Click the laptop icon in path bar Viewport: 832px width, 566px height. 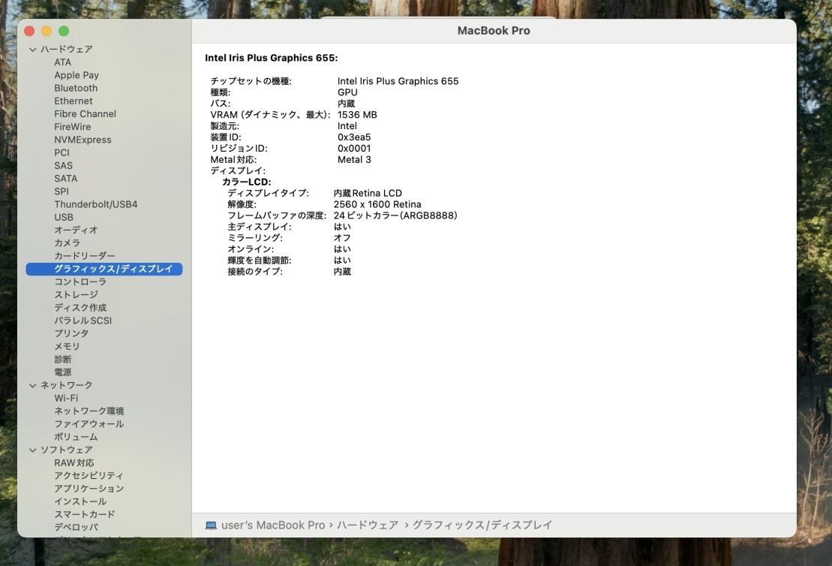211,525
